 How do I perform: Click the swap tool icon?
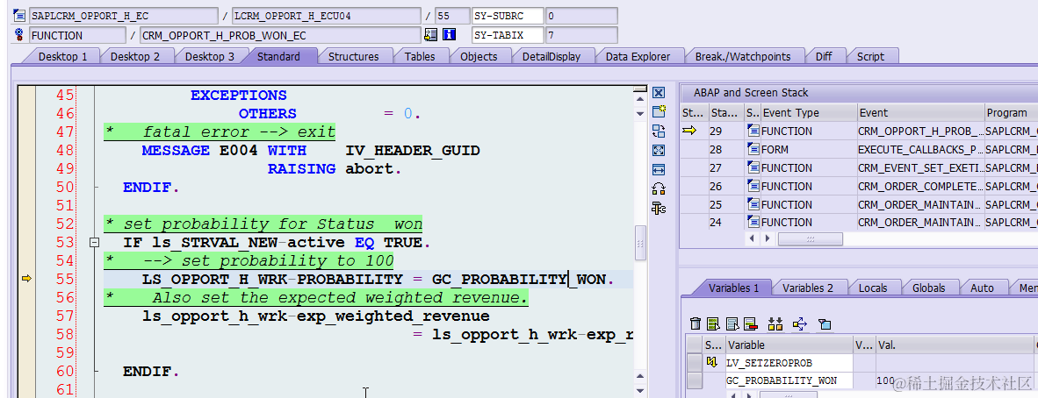[x=658, y=131]
